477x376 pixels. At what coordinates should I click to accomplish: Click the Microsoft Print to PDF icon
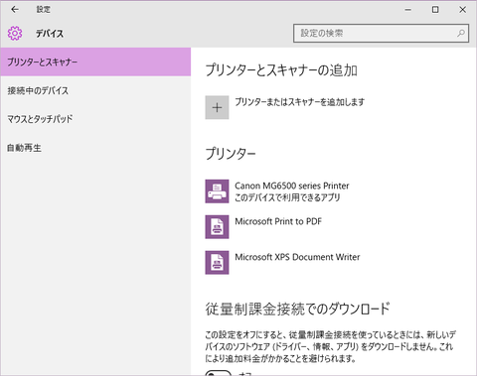pos(217,227)
